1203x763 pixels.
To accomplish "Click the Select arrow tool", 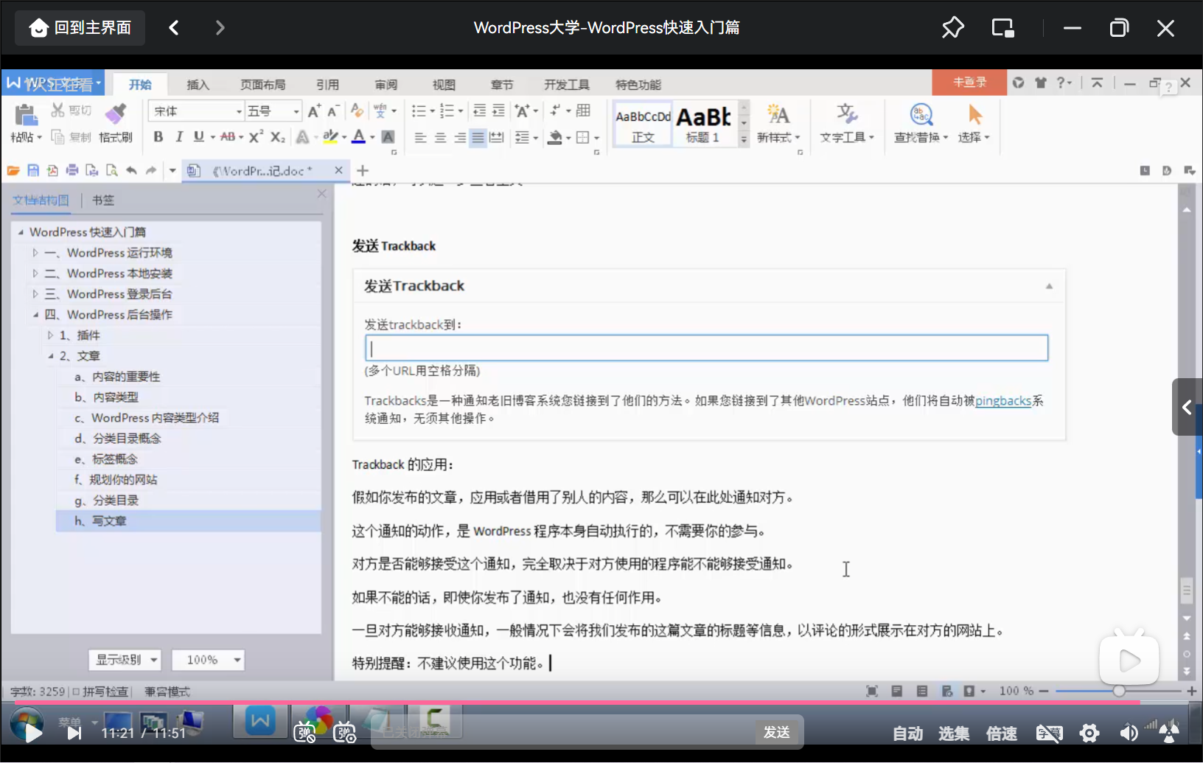I will (974, 123).
